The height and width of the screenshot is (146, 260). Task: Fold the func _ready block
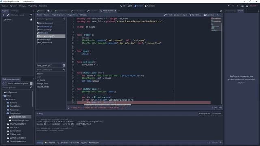click(76, 35)
